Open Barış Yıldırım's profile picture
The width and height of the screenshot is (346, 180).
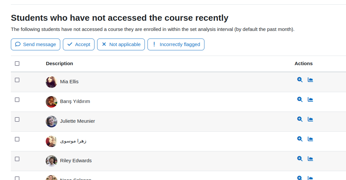point(51,102)
